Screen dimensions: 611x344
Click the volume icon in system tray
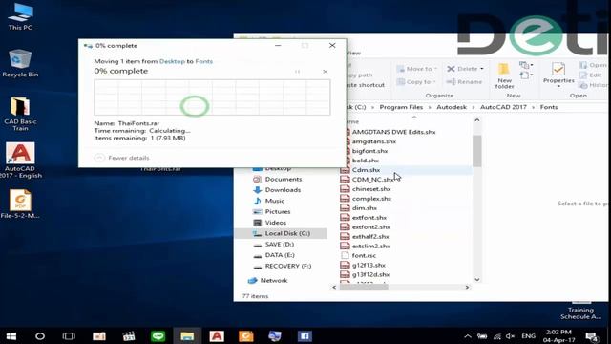coord(510,336)
